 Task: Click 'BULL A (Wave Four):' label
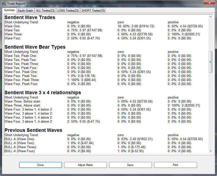[20, 151]
